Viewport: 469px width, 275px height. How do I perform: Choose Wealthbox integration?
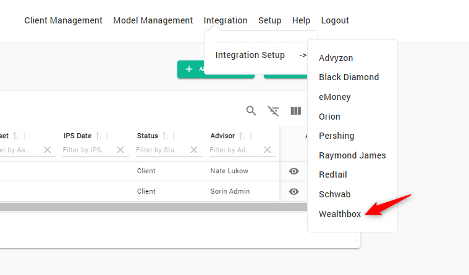point(340,214)
